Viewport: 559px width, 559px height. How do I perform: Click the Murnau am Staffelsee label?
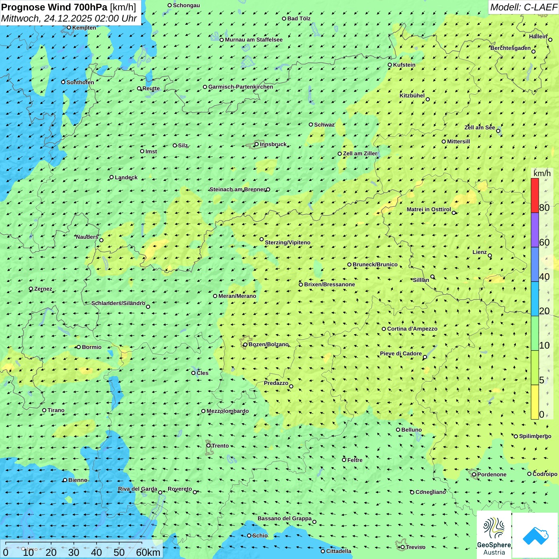pos(254,40)
